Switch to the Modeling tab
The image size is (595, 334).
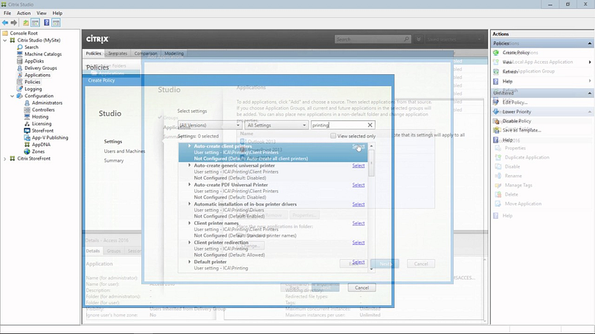tap(174, 53)
